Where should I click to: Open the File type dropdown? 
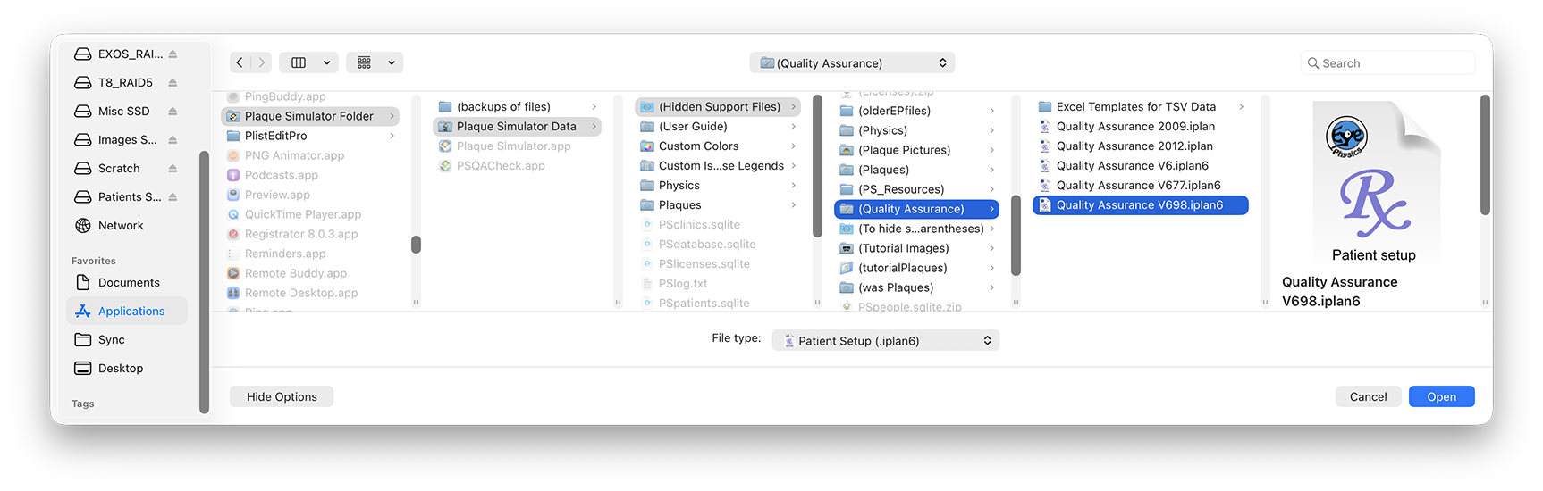tap(885, 340)
